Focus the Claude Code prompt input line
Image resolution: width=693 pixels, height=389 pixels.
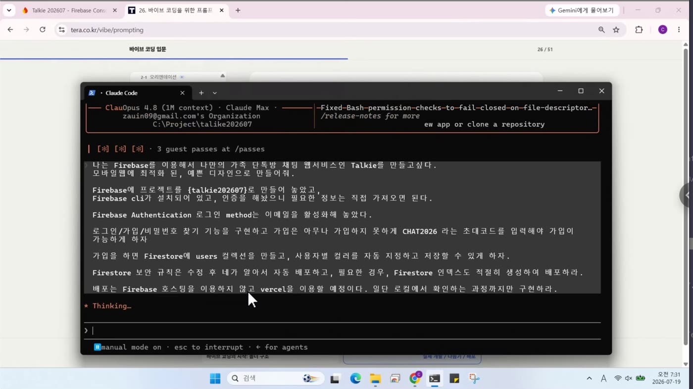(x=343, y=331)
